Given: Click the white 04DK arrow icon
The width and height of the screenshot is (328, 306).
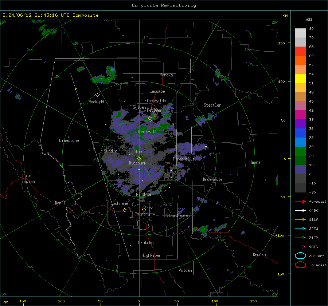Looking at the screenshot, I should [300, 211].
